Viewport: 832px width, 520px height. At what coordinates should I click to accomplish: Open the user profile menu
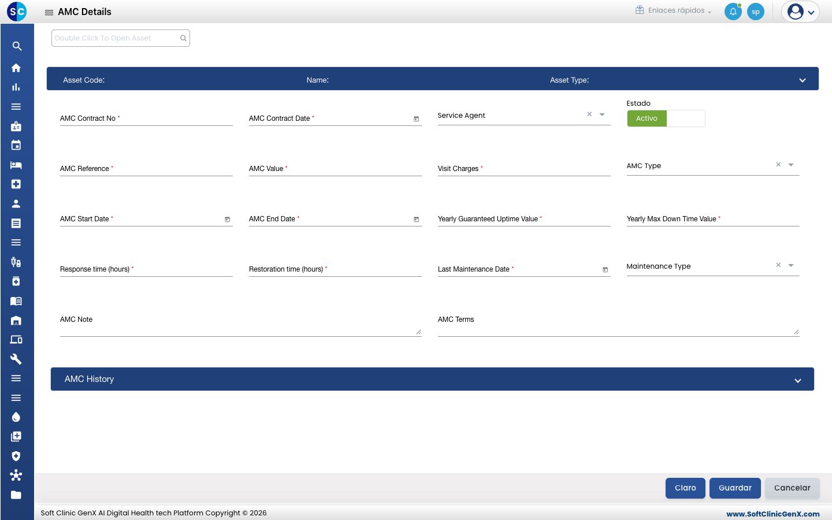click(800, 12)
